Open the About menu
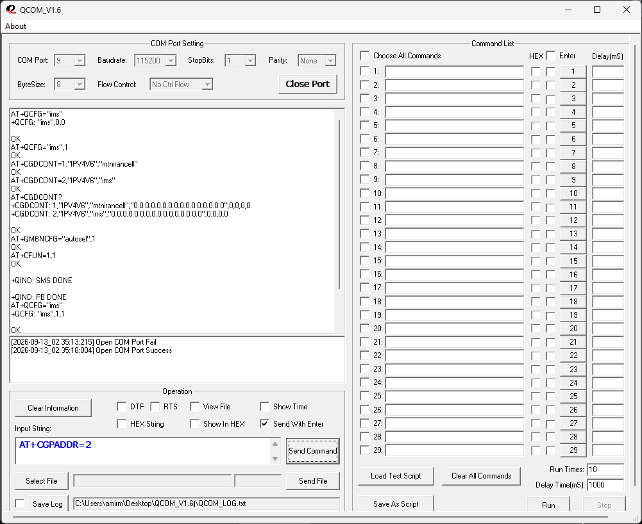The image size is (642, 524). pos(15,26)
